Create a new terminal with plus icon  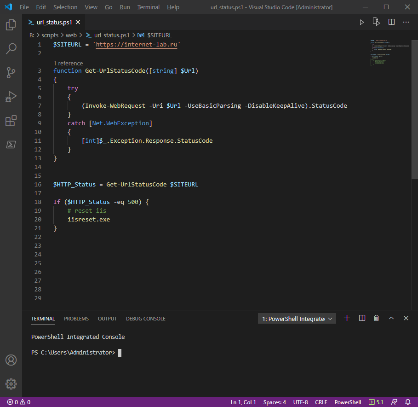(347, 318)
